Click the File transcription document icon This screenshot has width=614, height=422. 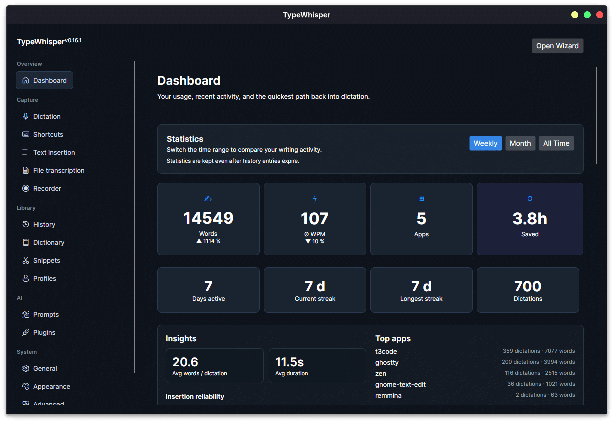[x=26, y=170]
